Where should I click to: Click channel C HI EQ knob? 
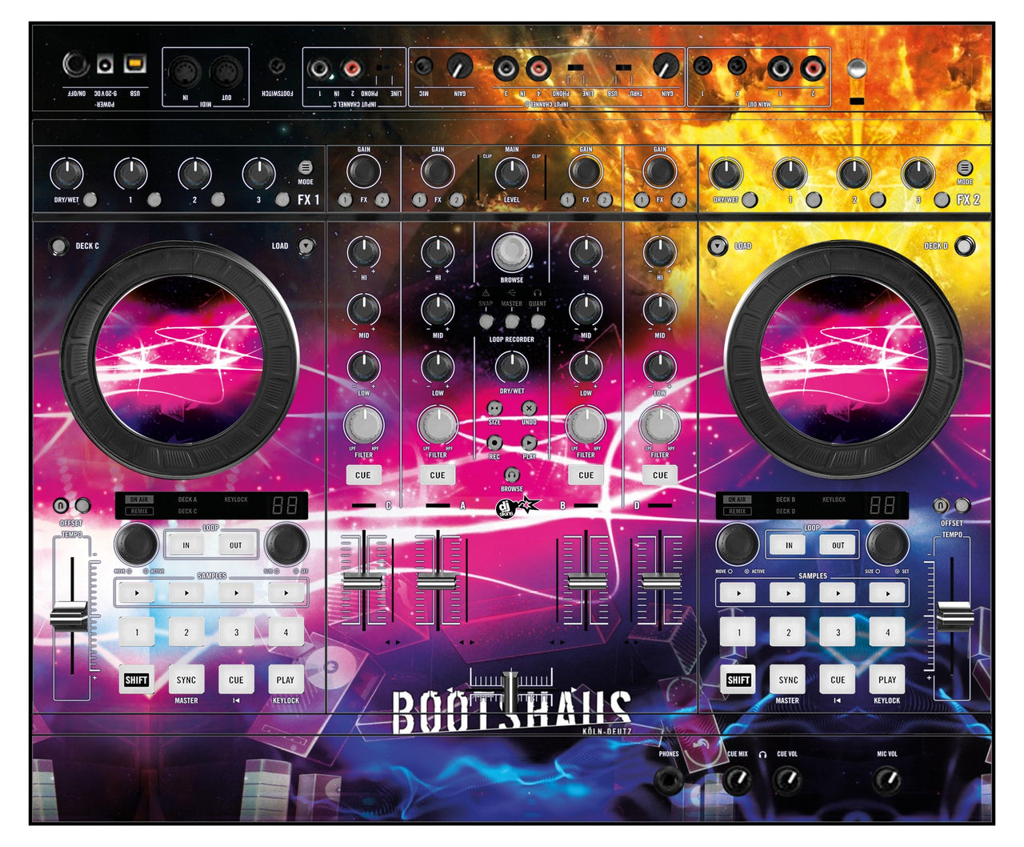[x=363, y=252]
